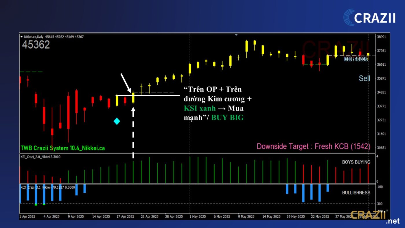Click the cyan diamond marker on chart
Screen dimensions: 405x228
pos(117,121)
